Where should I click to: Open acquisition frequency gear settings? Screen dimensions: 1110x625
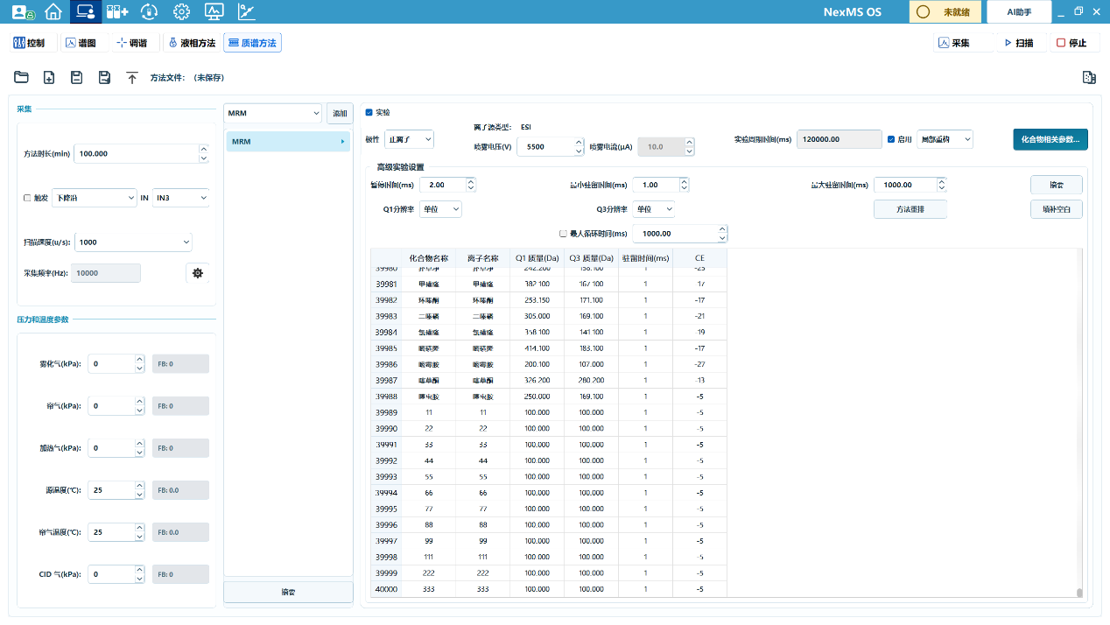(198, 273)
